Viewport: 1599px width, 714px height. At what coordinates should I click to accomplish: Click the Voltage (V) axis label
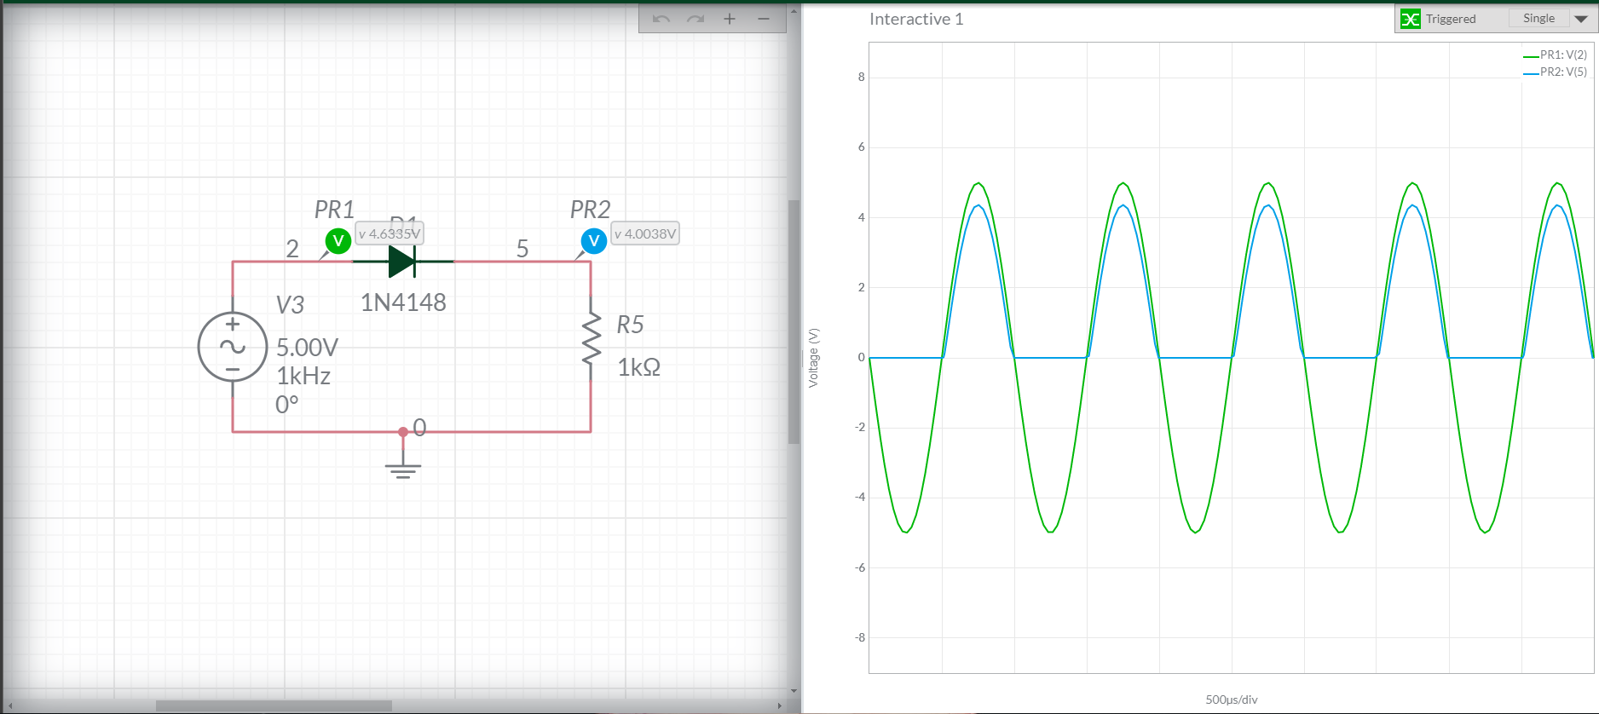pyautogui.click(x=813, y=358)
